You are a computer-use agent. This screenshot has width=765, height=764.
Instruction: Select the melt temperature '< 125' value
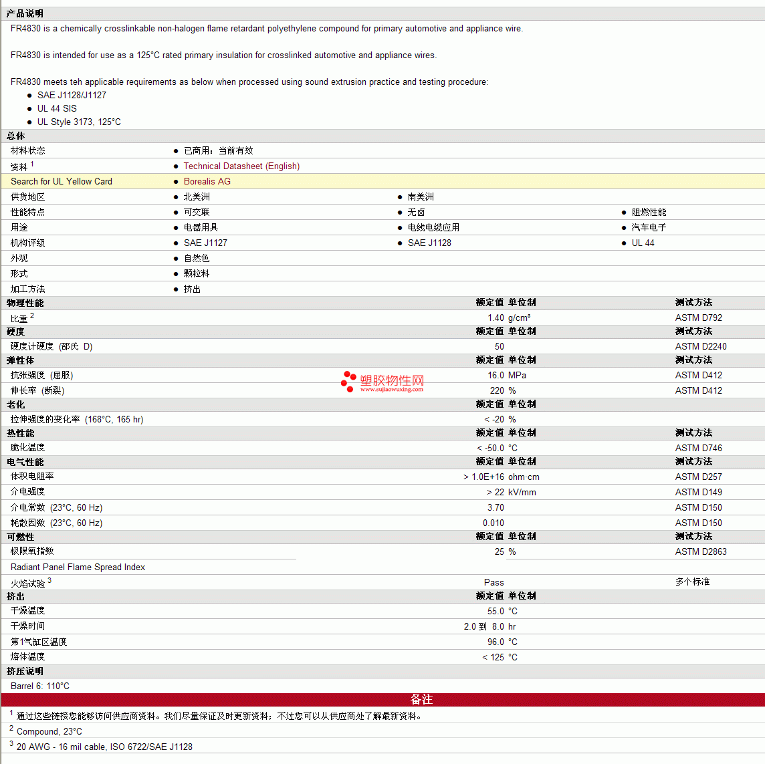pyautogui.click(x=494, y=657)
